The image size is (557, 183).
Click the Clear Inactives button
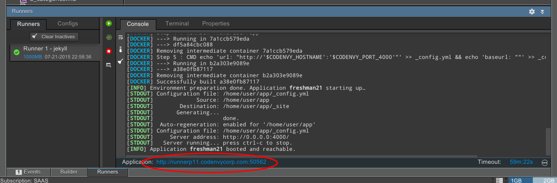tap(54, 37)
